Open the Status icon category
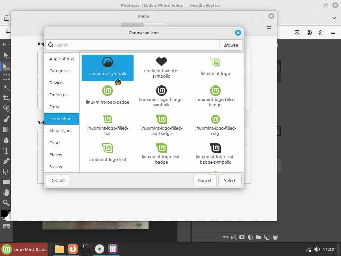This screenshot has width=341, height=256. click(x=62, y=167)
